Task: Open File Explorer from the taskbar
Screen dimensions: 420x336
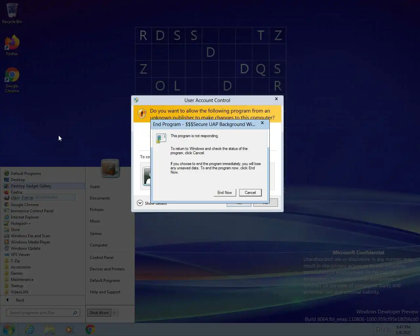Action: (x=49, y=329)
